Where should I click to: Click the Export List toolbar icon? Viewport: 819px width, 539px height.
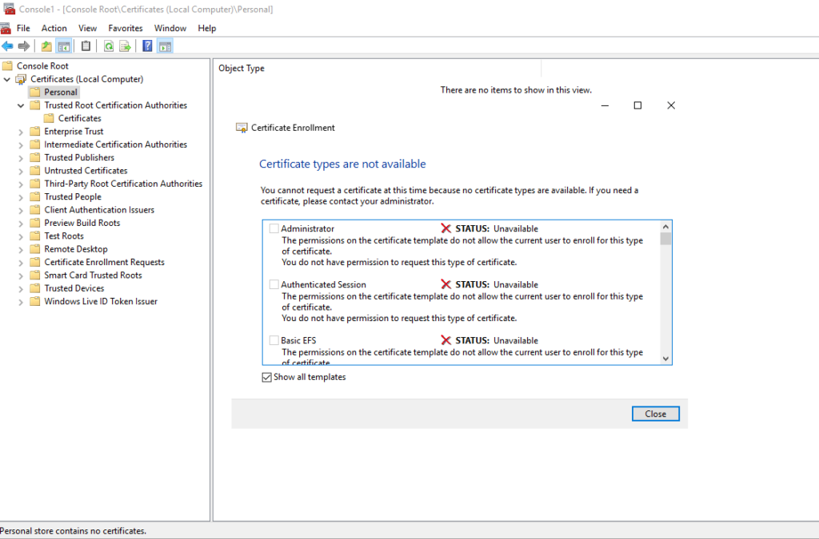coord(126,46)
